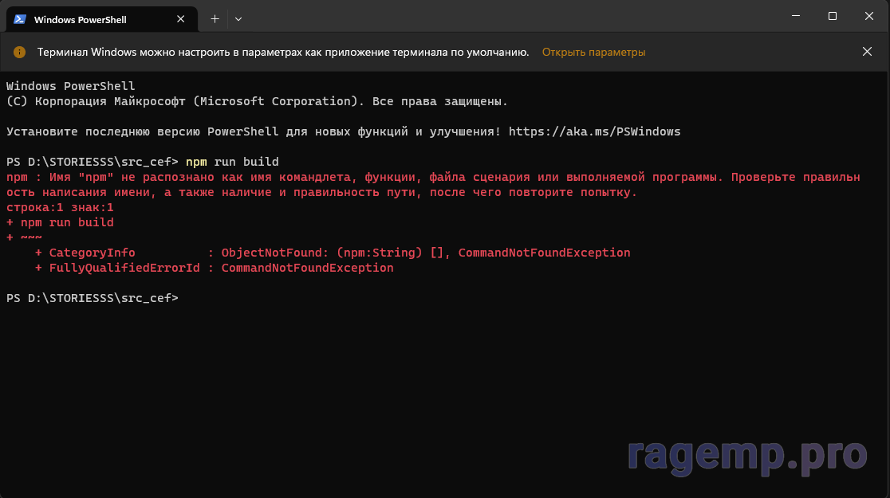Click the "строка:1 знак:1" error line
890x498 pixels.
click(60, 207)
